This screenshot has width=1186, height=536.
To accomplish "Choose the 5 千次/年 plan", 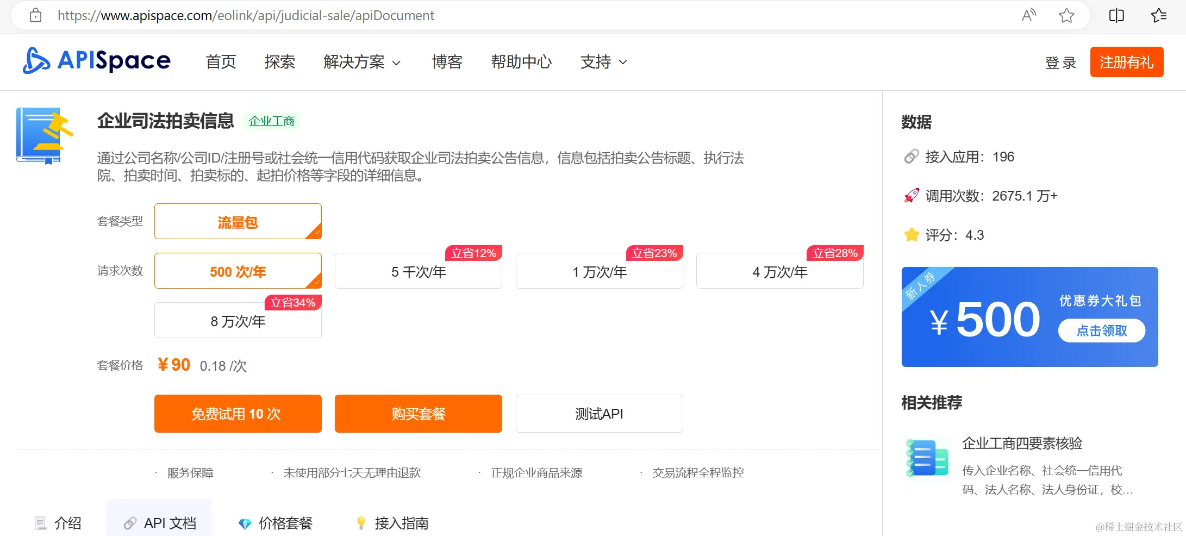I will pyautogui.click(x=419, y=271).
